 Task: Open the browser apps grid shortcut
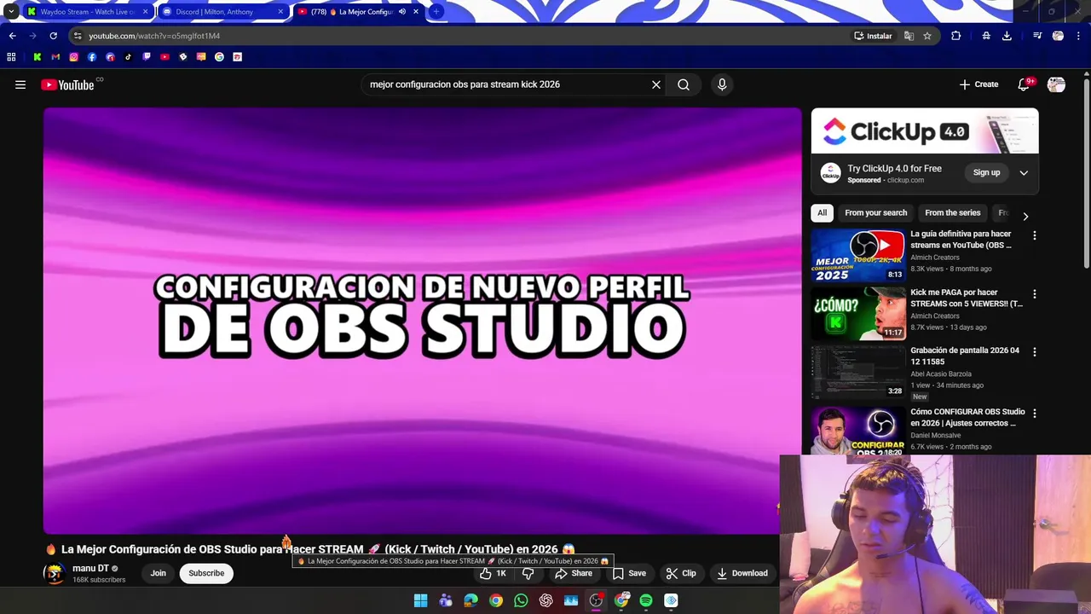click(11, 57)
